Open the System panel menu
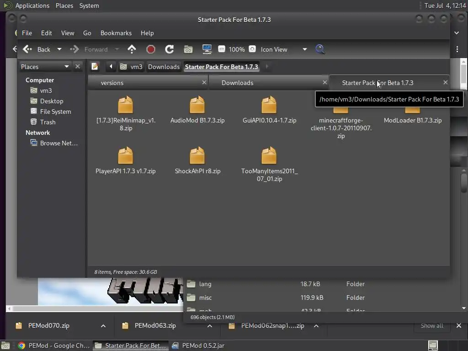This screenshot has height=351, width=468. [x=89, y=5]
